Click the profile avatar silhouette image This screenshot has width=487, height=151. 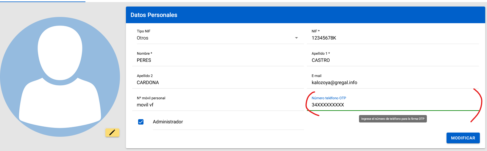(60, 77)
